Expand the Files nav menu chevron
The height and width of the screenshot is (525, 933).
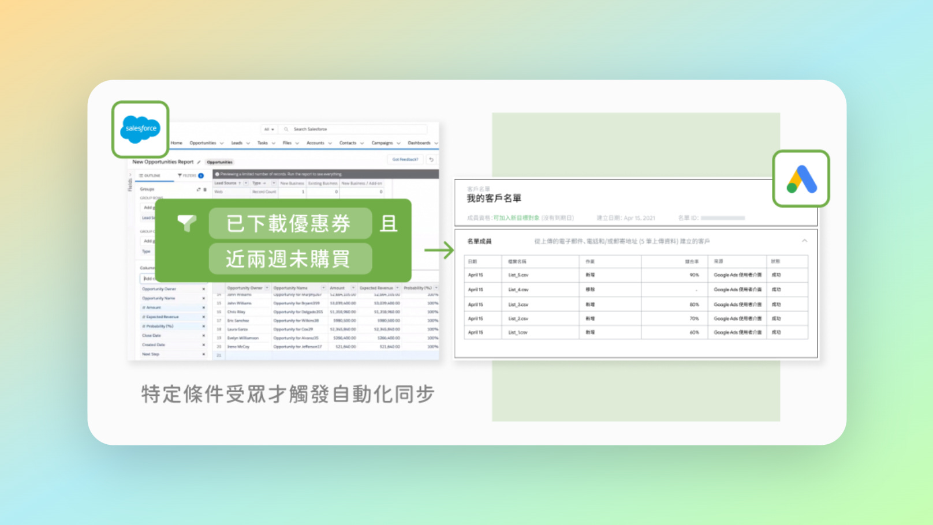(x=297, y=143)
